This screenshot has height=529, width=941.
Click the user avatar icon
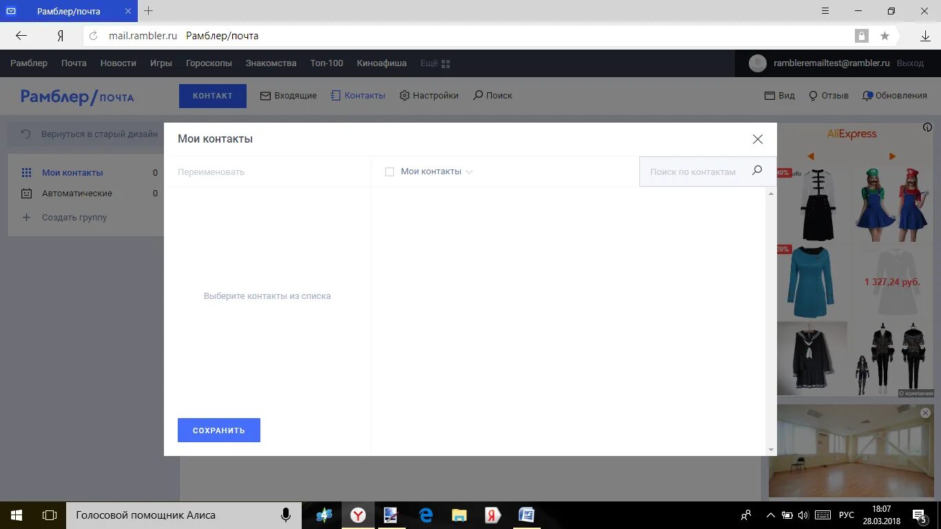coord(758,63)
